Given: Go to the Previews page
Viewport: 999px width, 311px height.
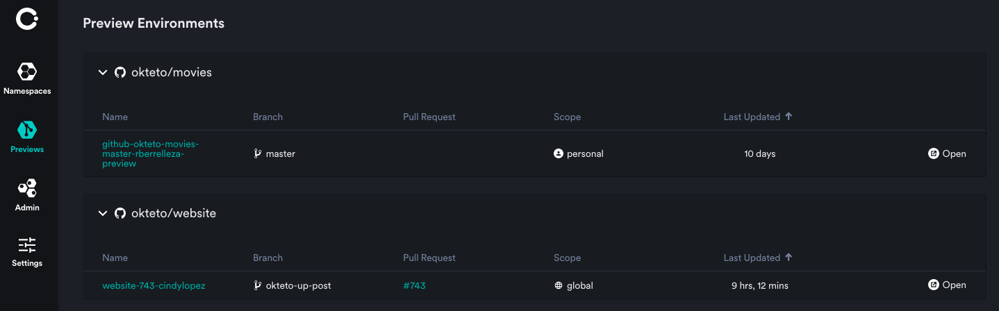Looking at the screenshot, I should pyautogui.click(x=27, y=137).
